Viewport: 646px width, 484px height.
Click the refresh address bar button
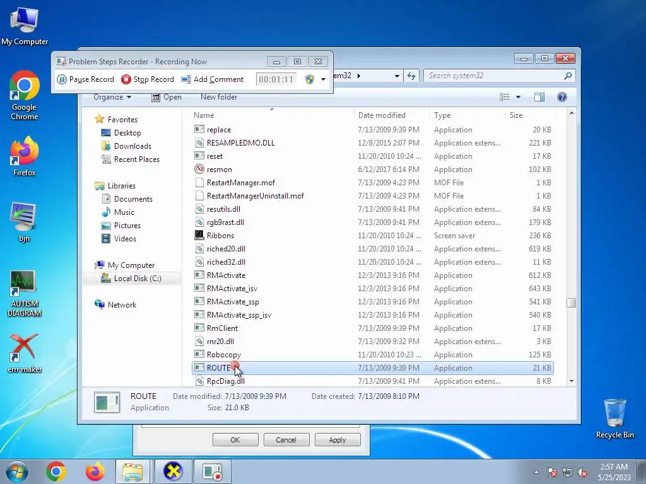(411, 76)
